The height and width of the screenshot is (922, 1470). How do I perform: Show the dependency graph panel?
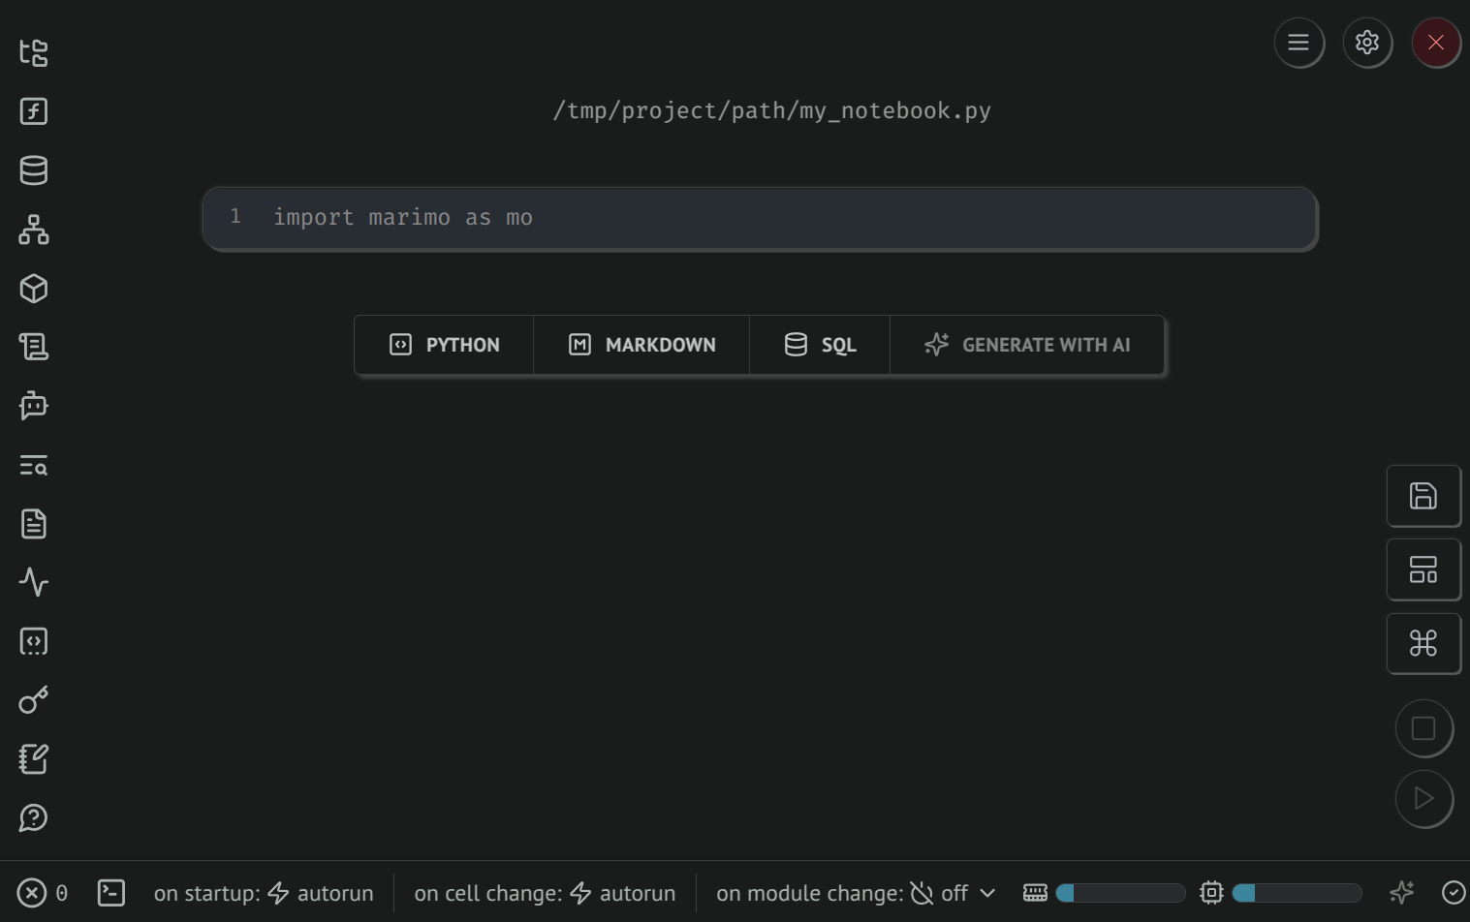[x=34, y=230]
